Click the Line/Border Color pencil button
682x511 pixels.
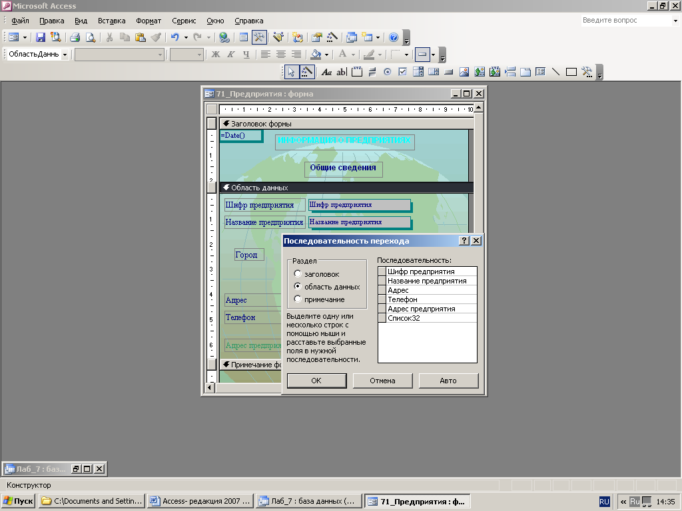[369, 55]
